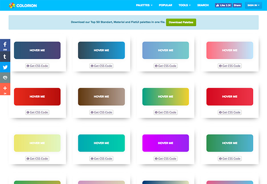
Task: Click the print icon in sidebar
Action: tap(5, 78)
